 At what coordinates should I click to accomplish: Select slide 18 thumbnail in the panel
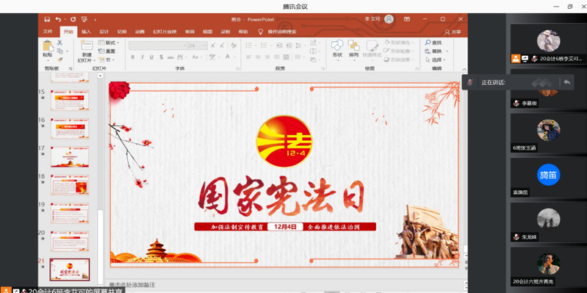click(x=70, y=184)
